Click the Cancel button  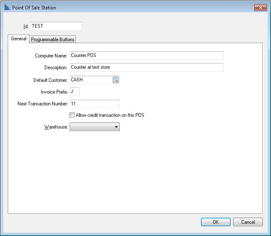(x=248, y=222)
